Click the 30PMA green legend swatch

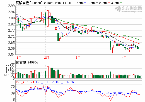121,3
